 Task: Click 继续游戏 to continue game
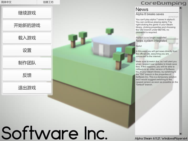[x=27, y=13]
